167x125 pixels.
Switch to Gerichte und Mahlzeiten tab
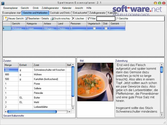pos(35,13)
